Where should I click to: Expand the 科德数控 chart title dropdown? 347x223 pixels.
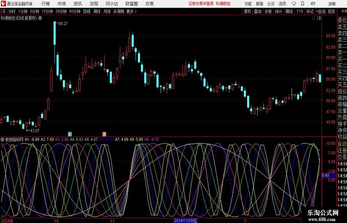[x=40, y=18]
